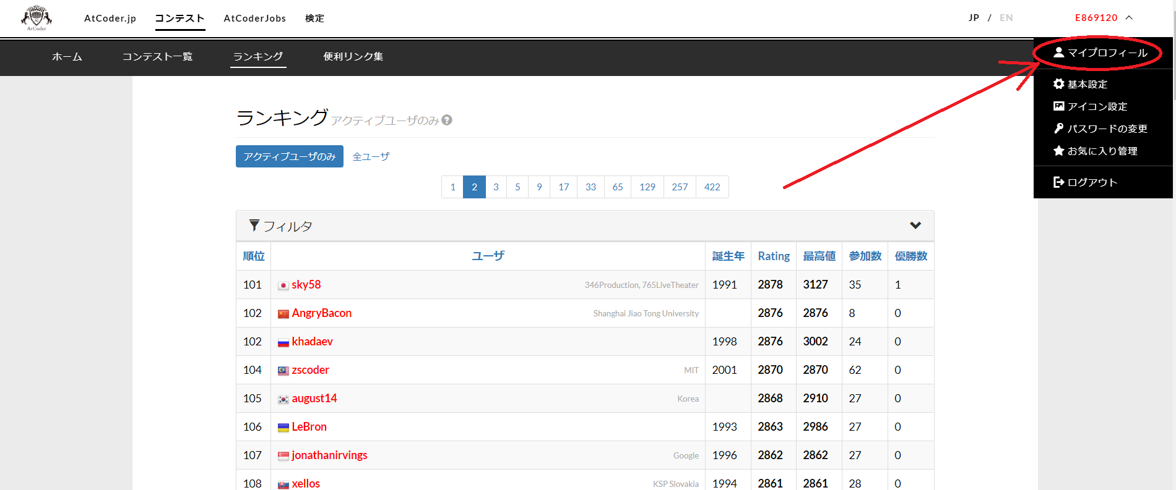This screenshot has width=1176, height=490.
Task: Expand the フィルタ panel chevron
Action: [x=915, y=226]
